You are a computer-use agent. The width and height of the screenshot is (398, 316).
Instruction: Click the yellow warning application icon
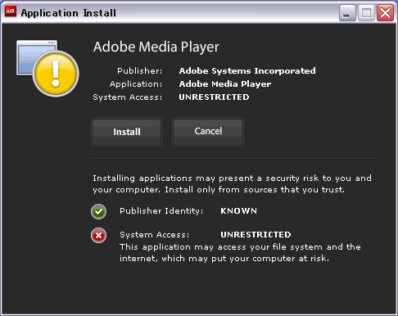[47, 68]
